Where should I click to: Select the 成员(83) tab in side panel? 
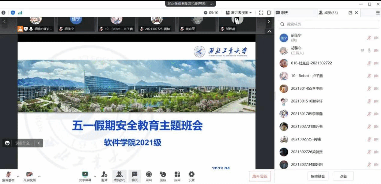click(328, 13)
